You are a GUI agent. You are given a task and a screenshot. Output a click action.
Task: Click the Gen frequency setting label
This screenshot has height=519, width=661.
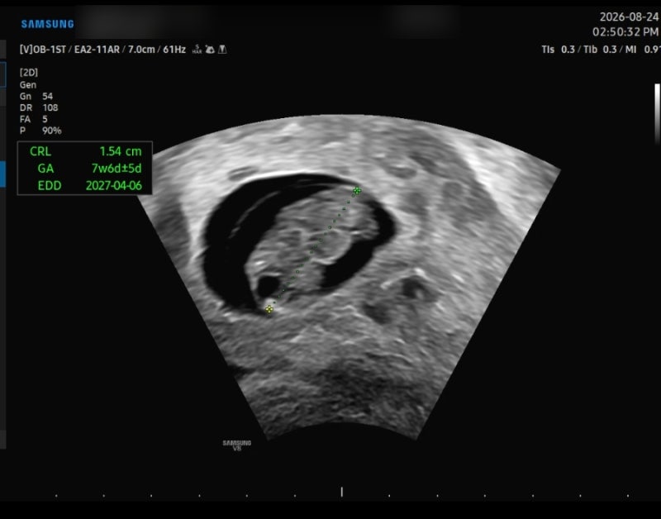click(x=28, y=85)
